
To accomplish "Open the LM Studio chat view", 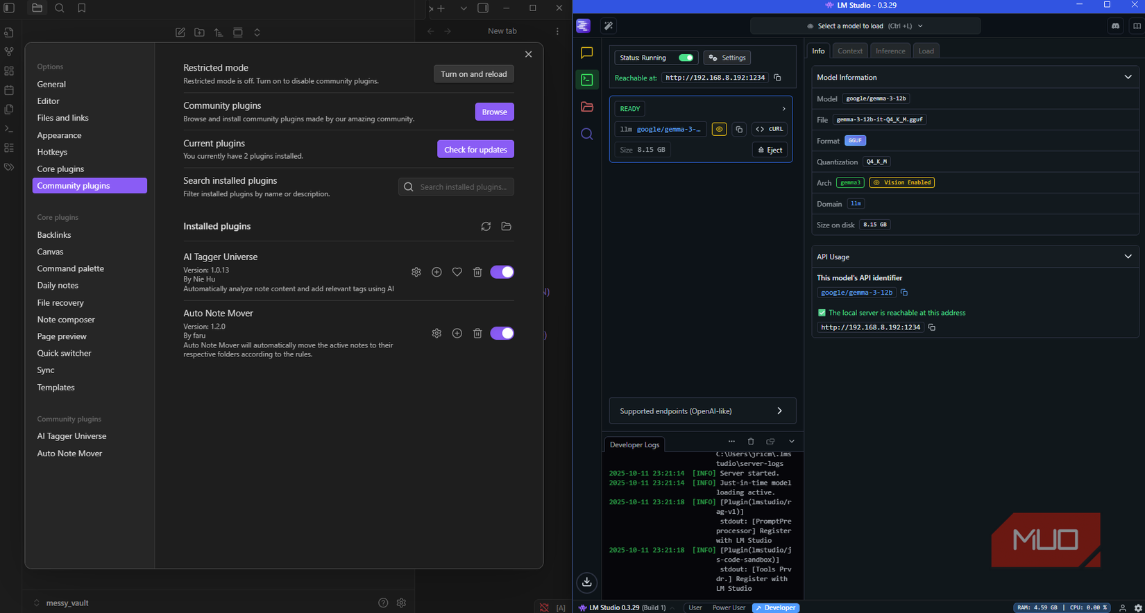I will coord(587,53).
